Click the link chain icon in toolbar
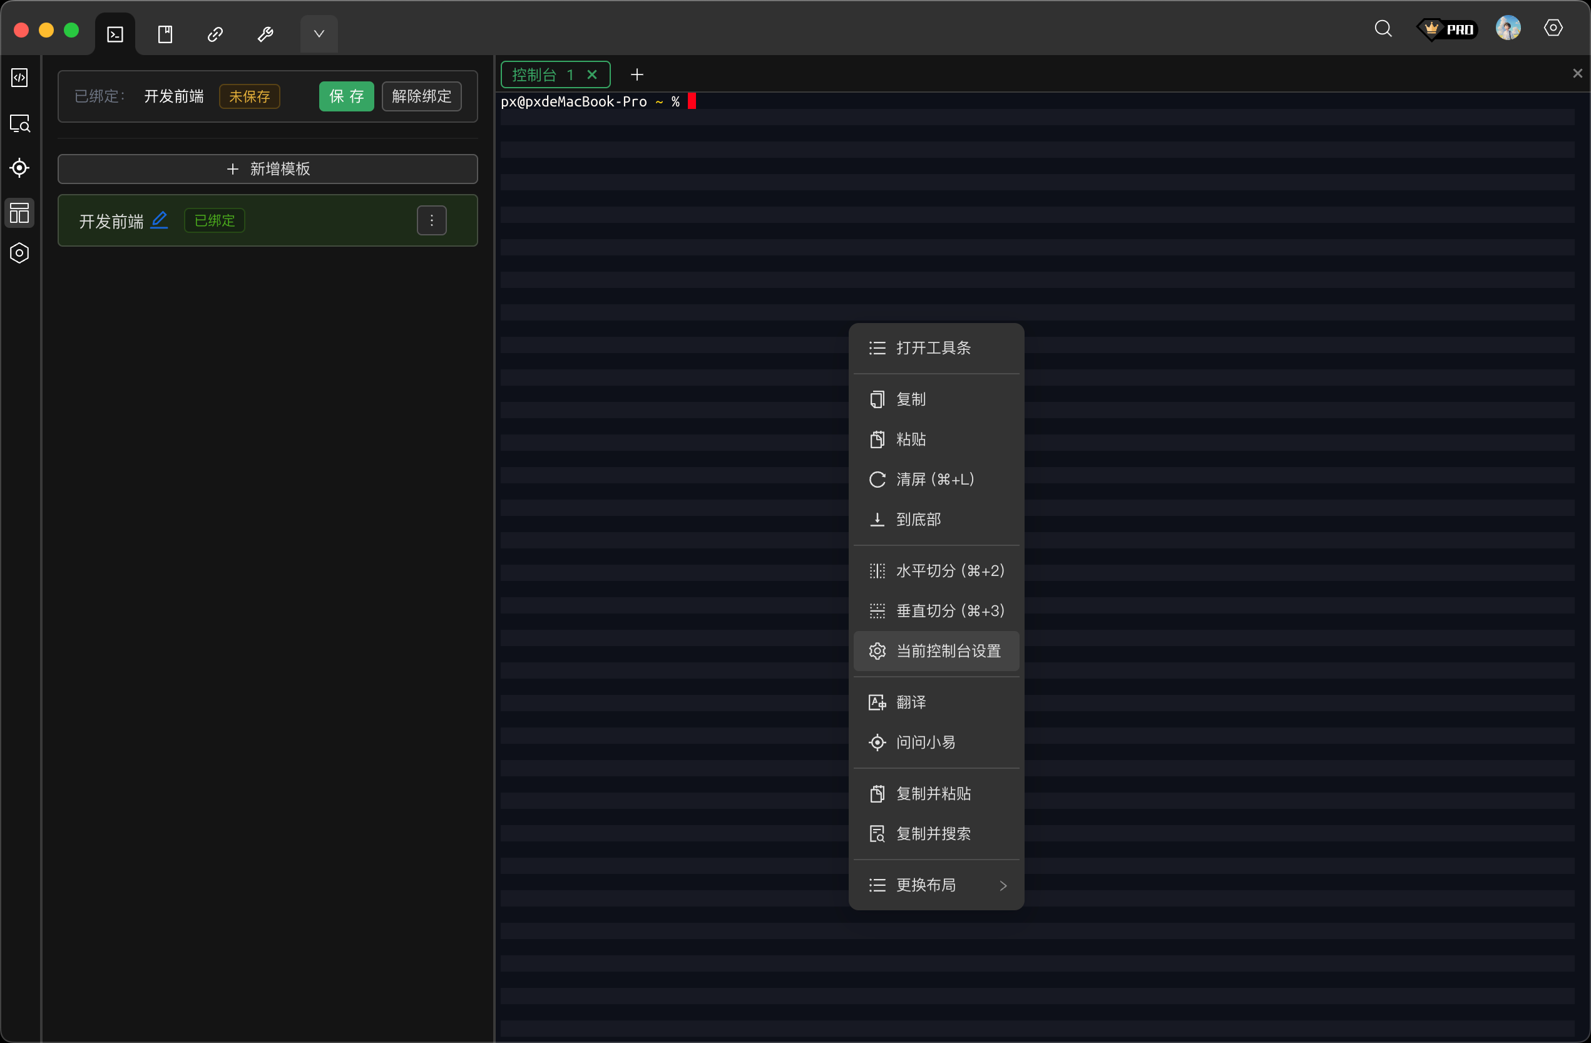Viewport: 1591px width, 1043px height. 215,34
